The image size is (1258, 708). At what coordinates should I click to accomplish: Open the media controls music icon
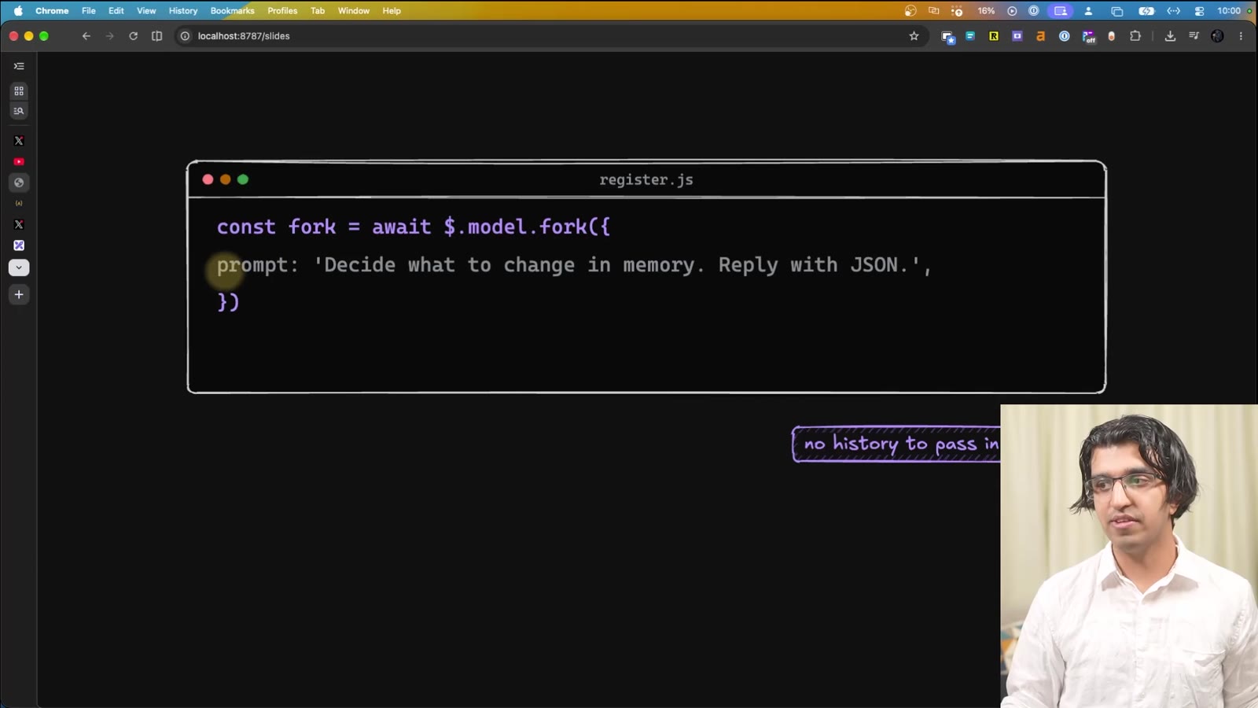click(x=1194, y=36)
